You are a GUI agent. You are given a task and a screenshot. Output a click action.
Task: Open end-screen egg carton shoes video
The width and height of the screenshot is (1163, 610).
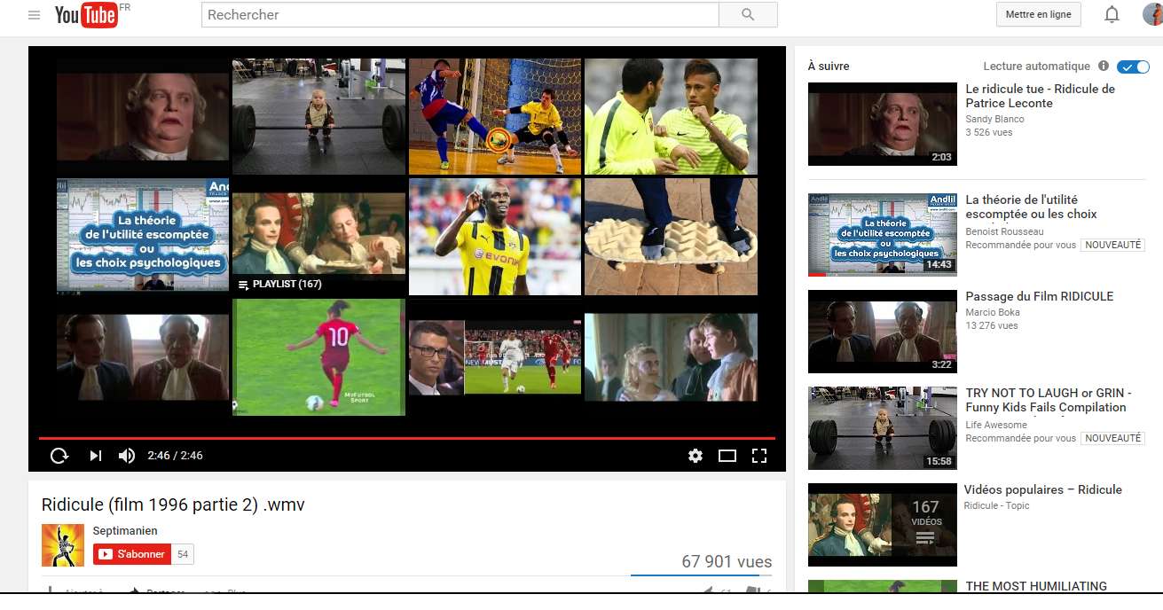[671, 237]
